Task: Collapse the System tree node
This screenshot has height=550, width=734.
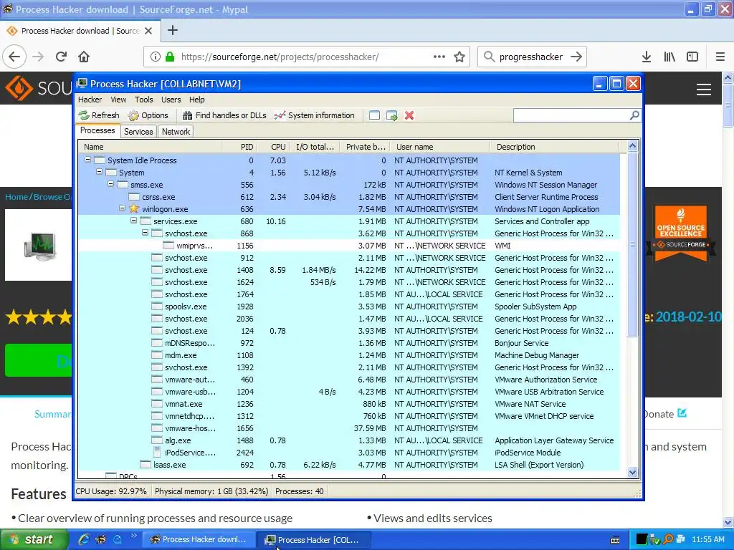Action: 99,172
